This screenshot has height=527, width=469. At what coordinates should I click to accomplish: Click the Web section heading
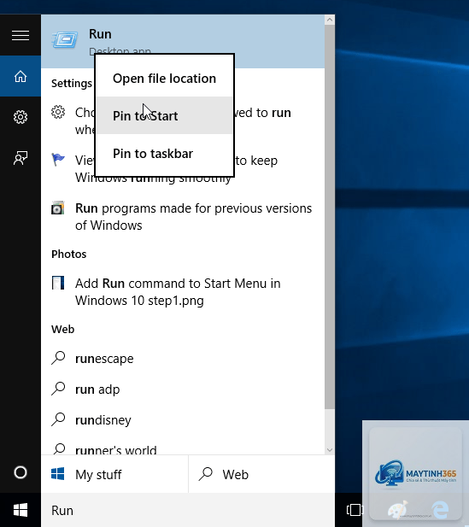63,329
